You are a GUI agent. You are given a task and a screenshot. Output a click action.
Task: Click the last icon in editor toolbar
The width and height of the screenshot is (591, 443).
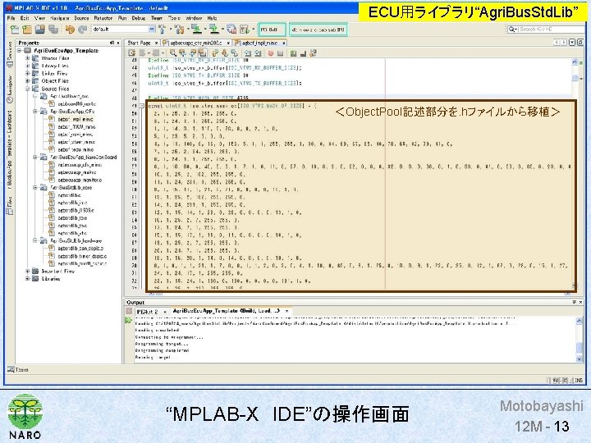coord(313,53)
